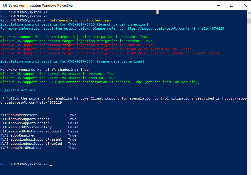Viewport: 251px width, 175px height.
Task: Click the red 'mitigation is enabled: False' line
Action: click(x=77, y=45)
